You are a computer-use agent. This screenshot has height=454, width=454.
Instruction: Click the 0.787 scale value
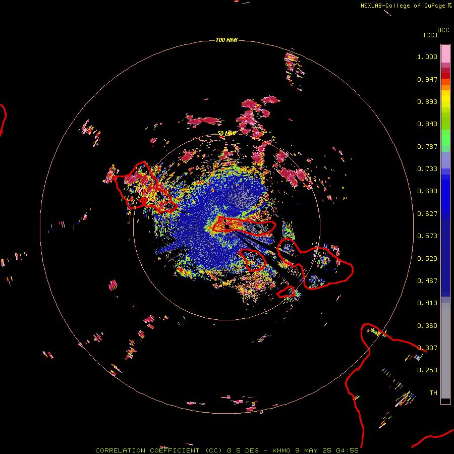click(427, 146)
